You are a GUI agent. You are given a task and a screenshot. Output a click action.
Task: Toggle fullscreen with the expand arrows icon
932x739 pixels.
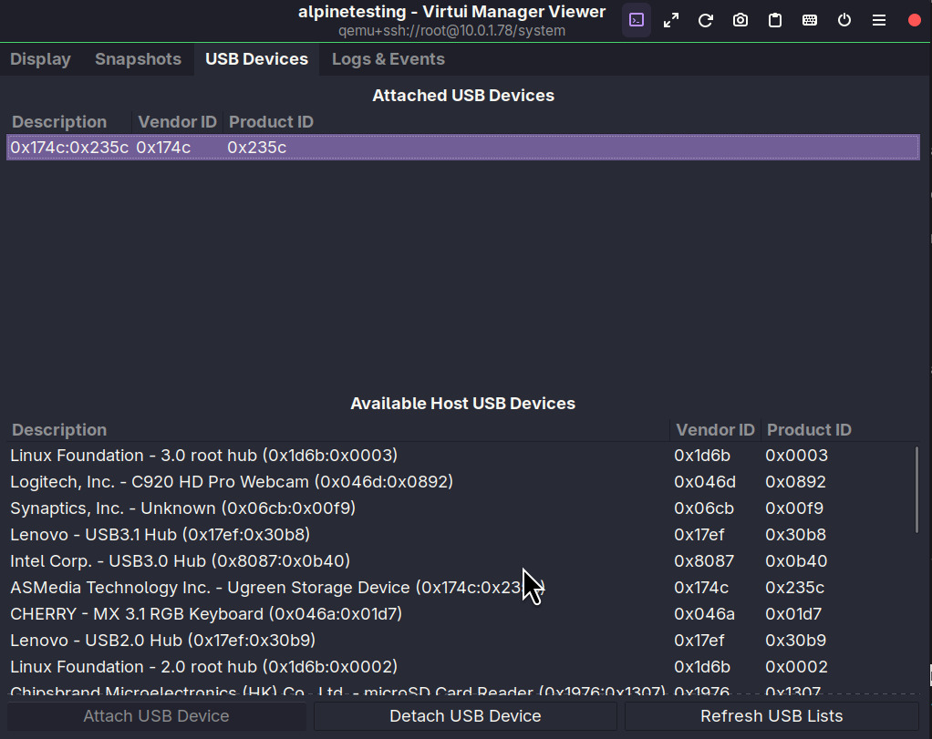coord(671,20)
